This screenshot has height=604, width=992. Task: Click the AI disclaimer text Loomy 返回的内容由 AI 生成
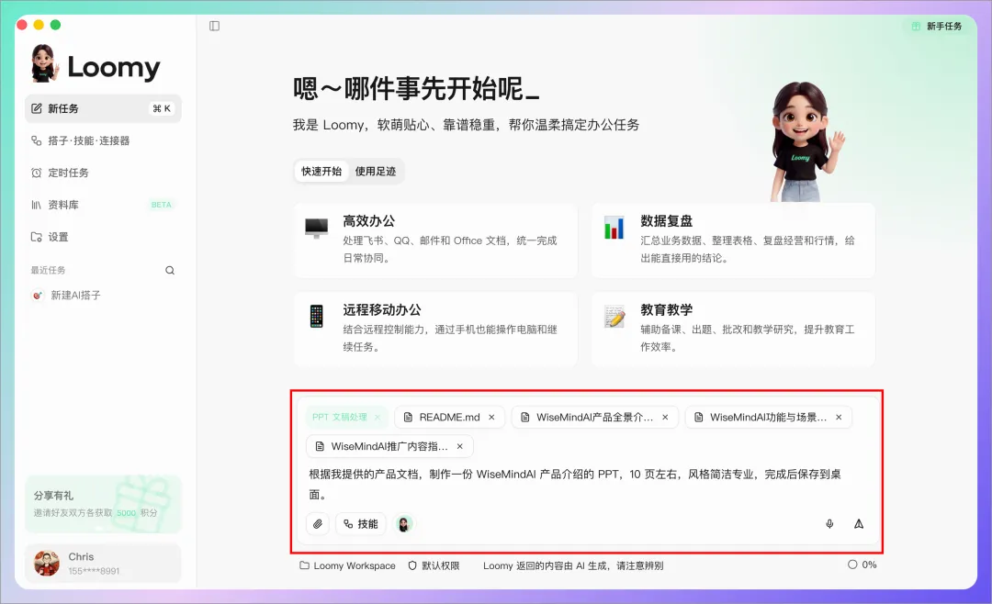573,565
